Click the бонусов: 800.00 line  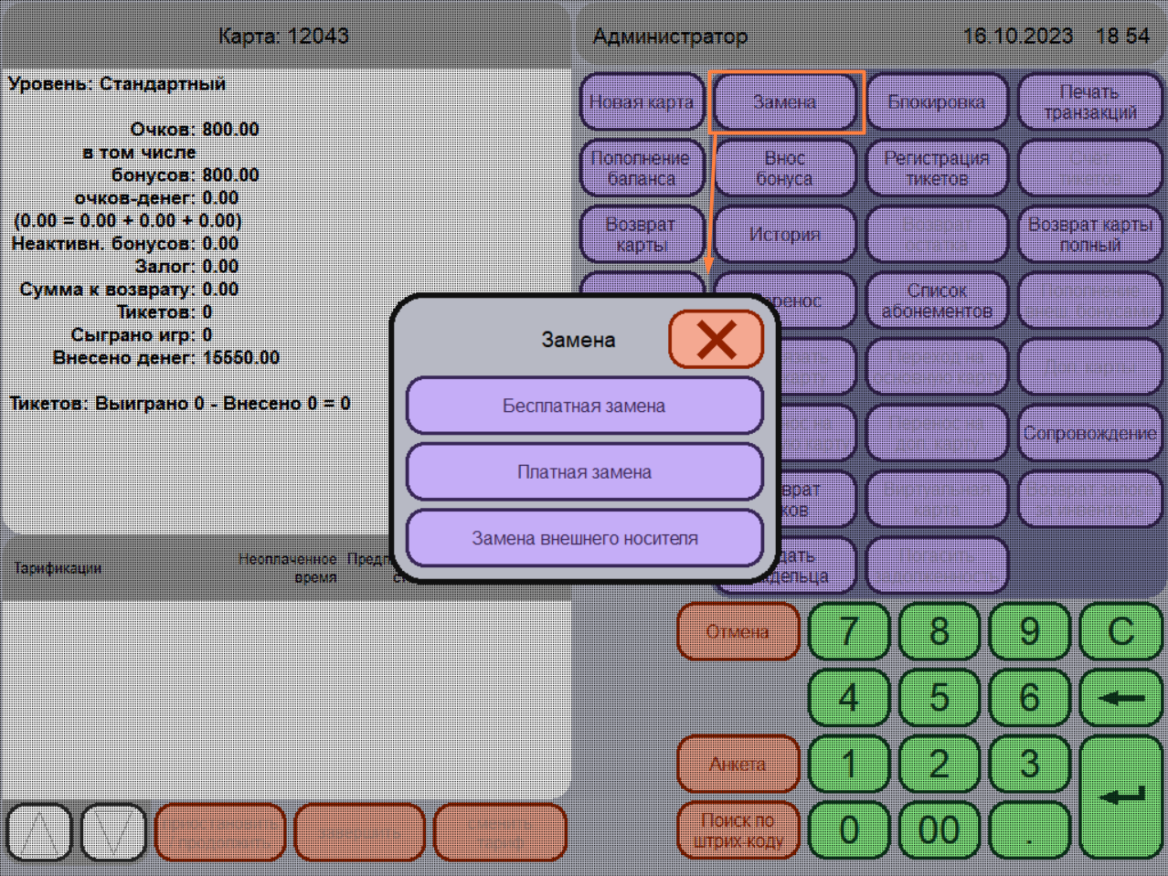(x=185, y=174)
